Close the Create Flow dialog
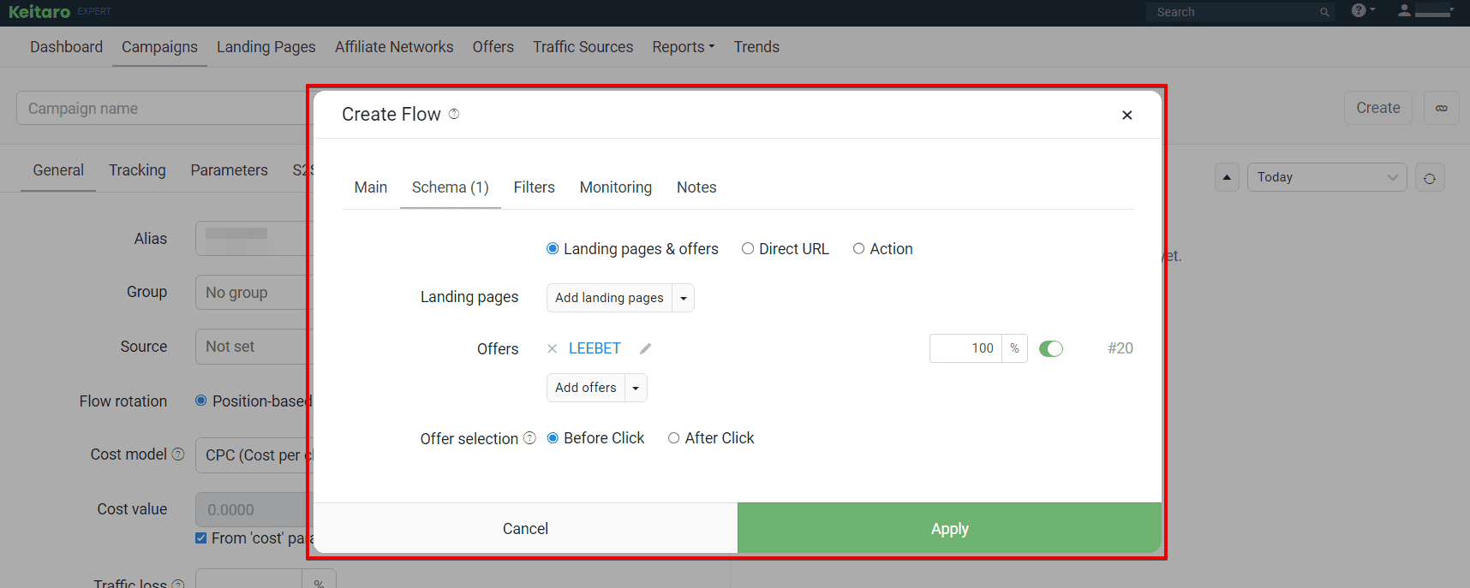 point(1127,115)
